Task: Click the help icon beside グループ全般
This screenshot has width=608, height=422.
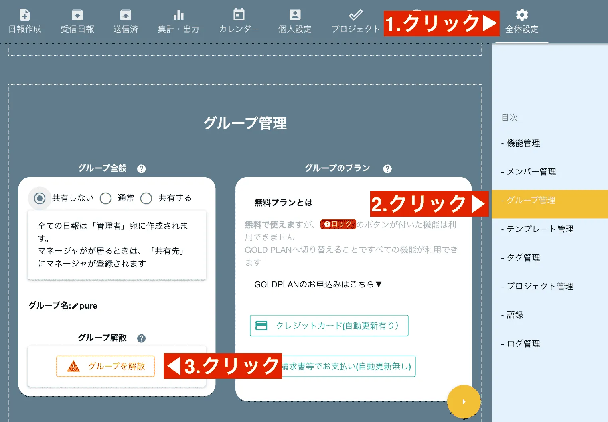Action: point(141,168)
